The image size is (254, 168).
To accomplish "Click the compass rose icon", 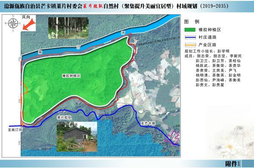I will click(13, 23).
